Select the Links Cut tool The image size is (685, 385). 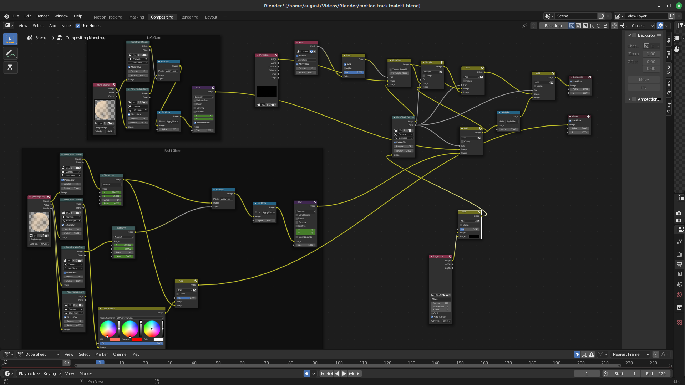[10, 67]
